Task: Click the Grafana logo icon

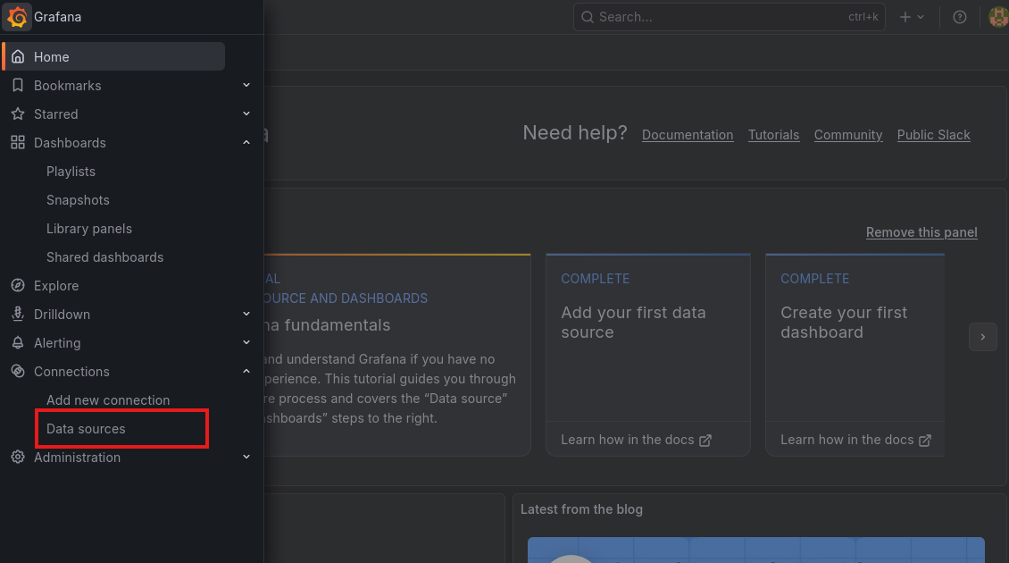Action: click(x=17, y=17)
